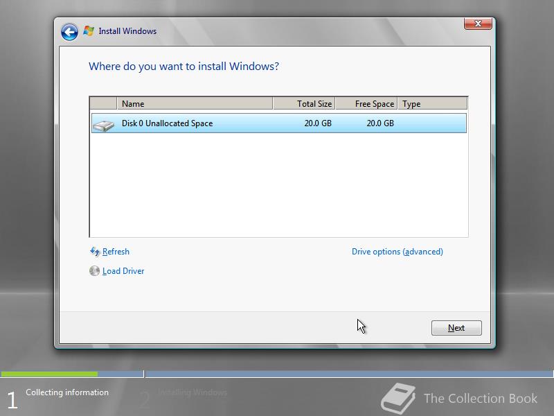Select Disk 0 Unallocated Space row

279,123
